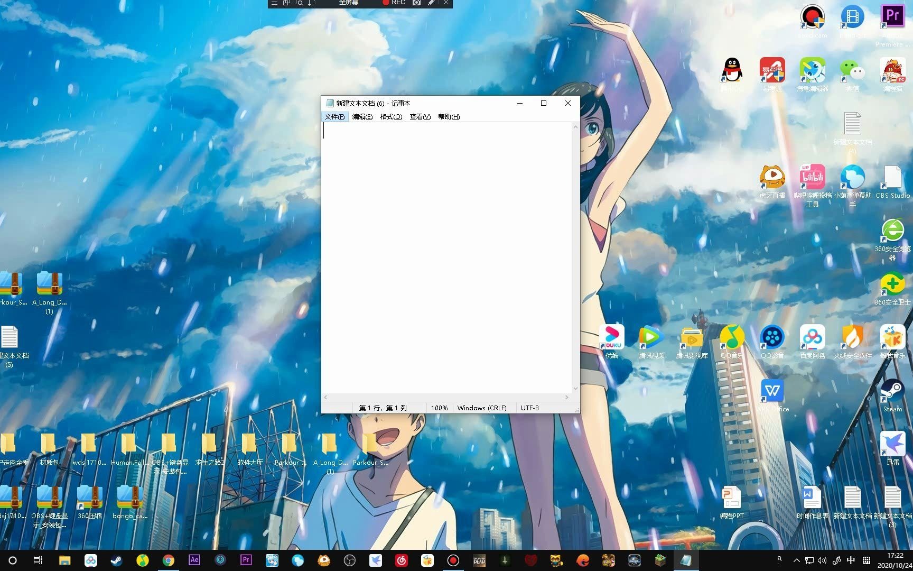The image size is (913, 571).
Task: Open the 酷我音乐 desktop icon
Action: click(892, 342)
